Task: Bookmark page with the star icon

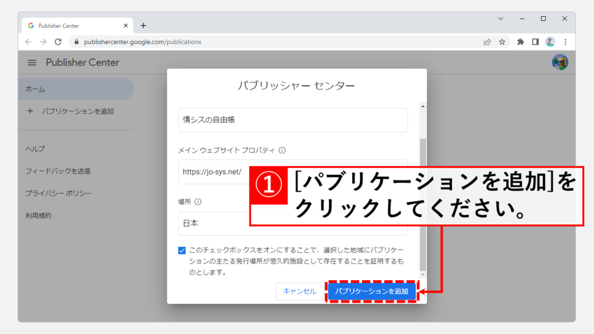Action: coord(502,42)
